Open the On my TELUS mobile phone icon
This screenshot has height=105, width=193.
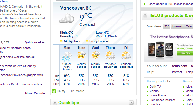(54, 91)
